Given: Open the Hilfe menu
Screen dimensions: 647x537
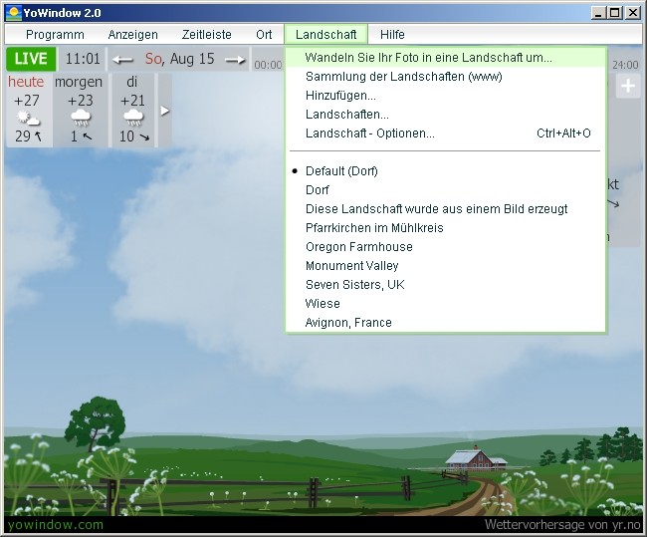Looking at the screenshot, I should 392,35.
